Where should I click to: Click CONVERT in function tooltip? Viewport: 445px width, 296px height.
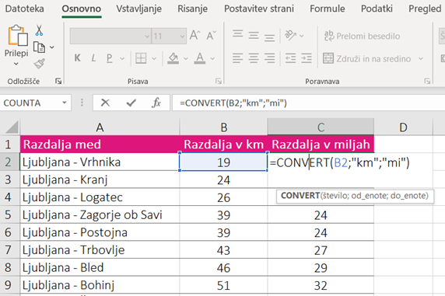(300, 196)
